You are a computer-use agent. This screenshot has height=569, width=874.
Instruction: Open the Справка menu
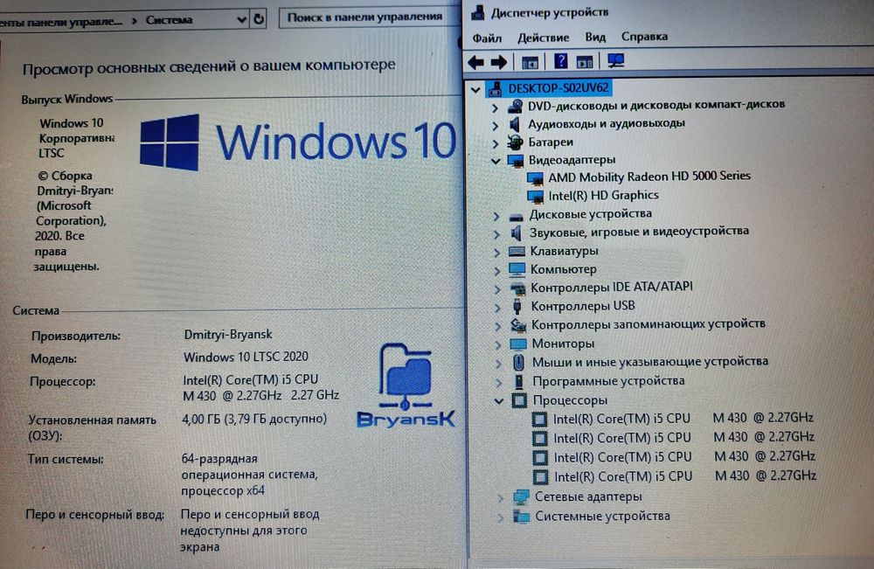tap(644, 36)
